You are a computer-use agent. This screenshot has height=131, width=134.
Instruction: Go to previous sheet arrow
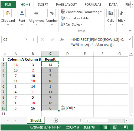tap(8, 120)
